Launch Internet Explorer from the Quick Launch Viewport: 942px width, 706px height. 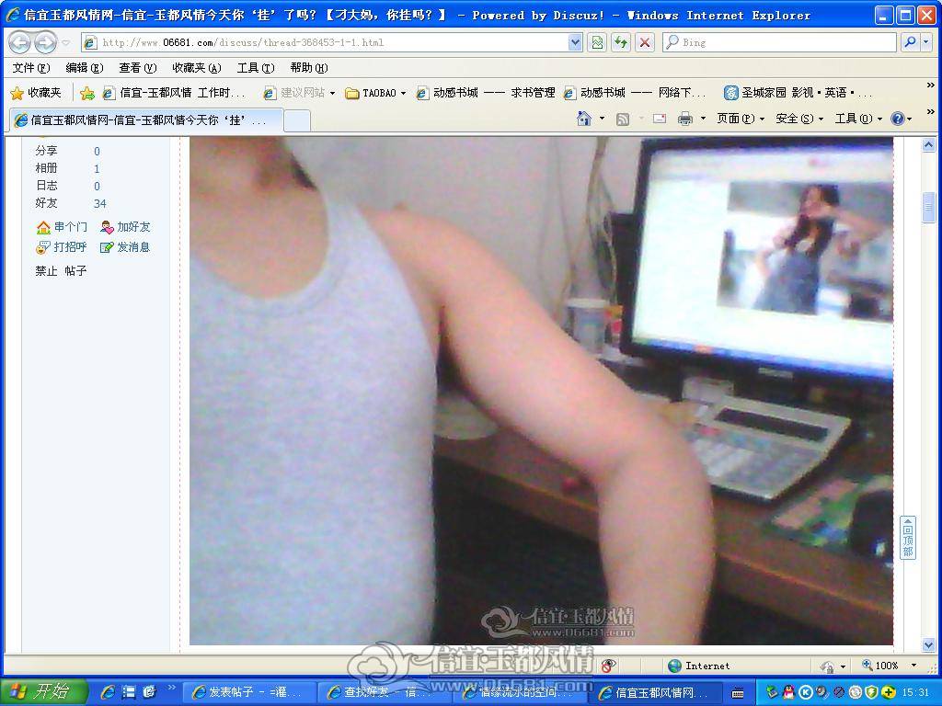click(109, 692)
